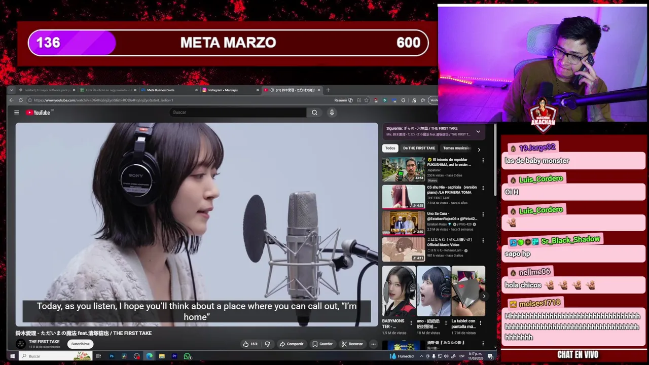
Task: Open options menu for Cö shu Nie asphixia video
Action: coord(483,188)
